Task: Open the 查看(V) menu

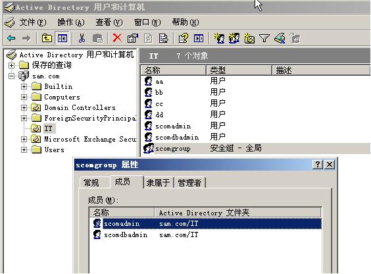Action: point(109,22)
